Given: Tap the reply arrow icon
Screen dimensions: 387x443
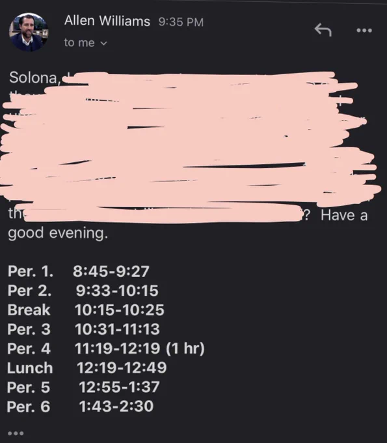Looking at the screenshot, I should 323,30.
